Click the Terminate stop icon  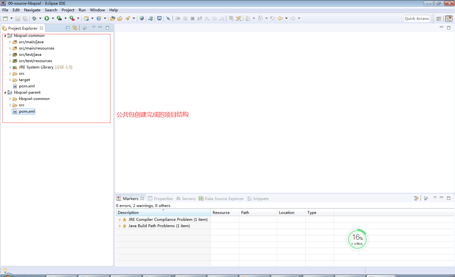192,18
